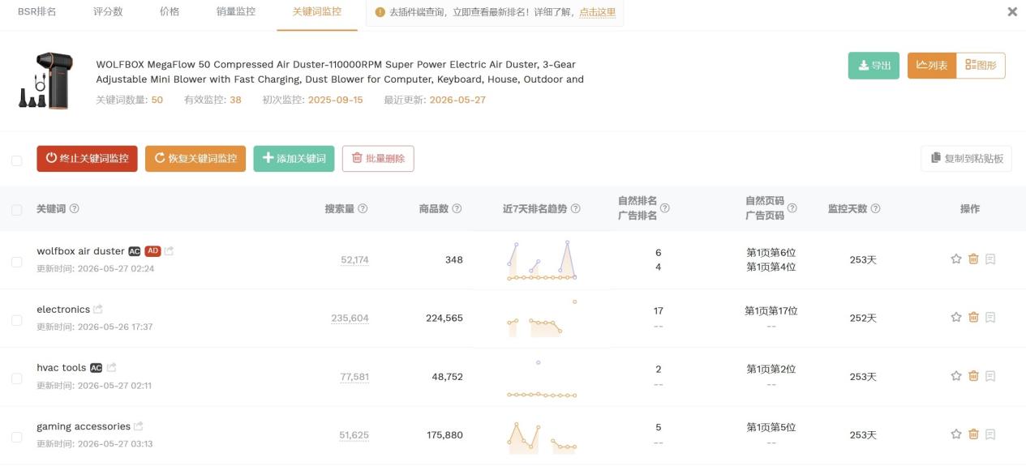1026x466 pixels.
Task: Click the AD badge on wolfbox air duster
Action: pos(152,251)
